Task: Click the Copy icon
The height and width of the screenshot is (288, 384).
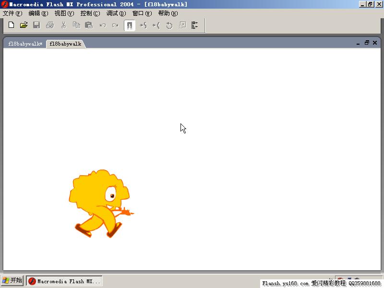Action: [x=77, y=25]
